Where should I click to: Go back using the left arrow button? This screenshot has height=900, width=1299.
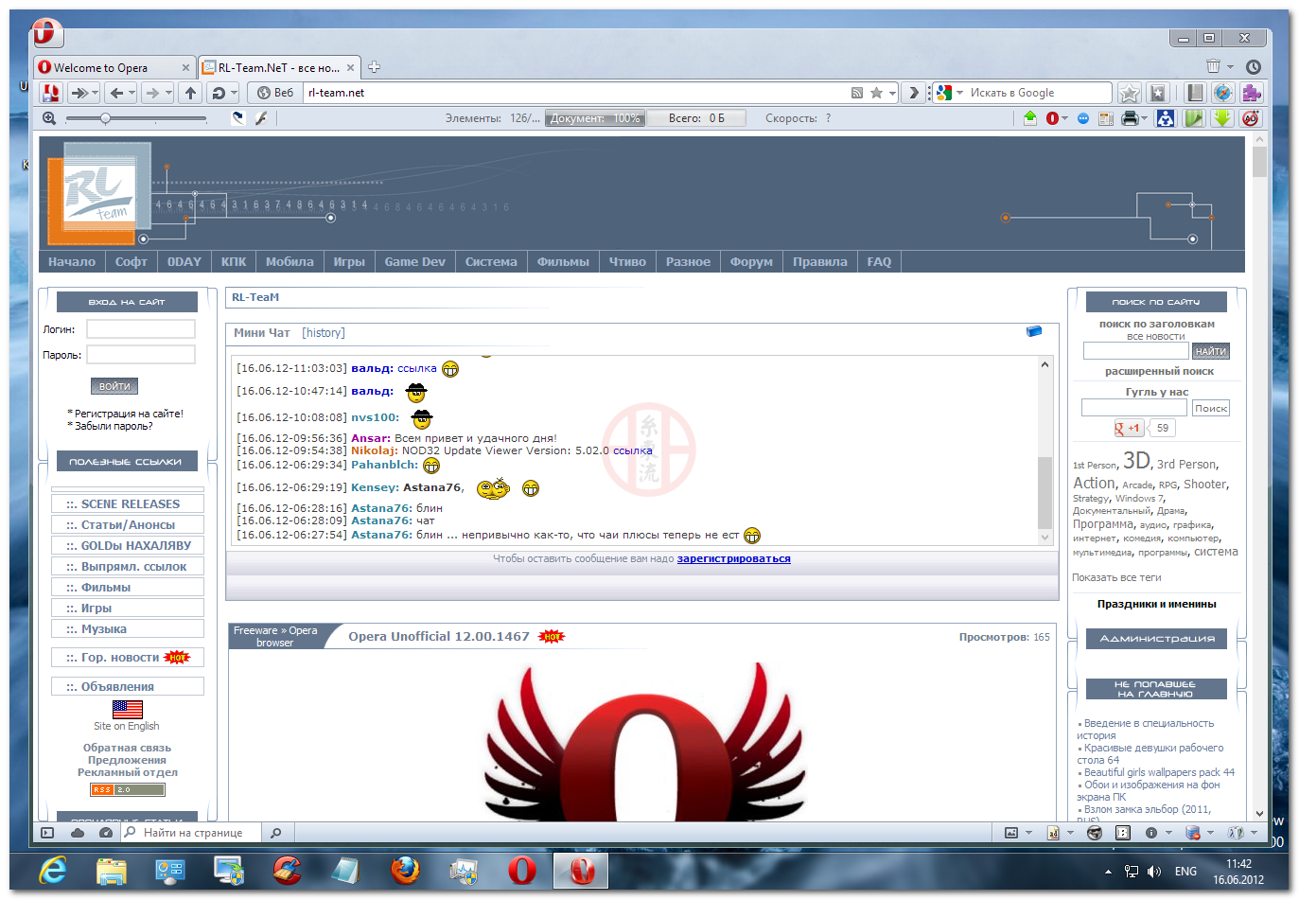coord(116,93)
